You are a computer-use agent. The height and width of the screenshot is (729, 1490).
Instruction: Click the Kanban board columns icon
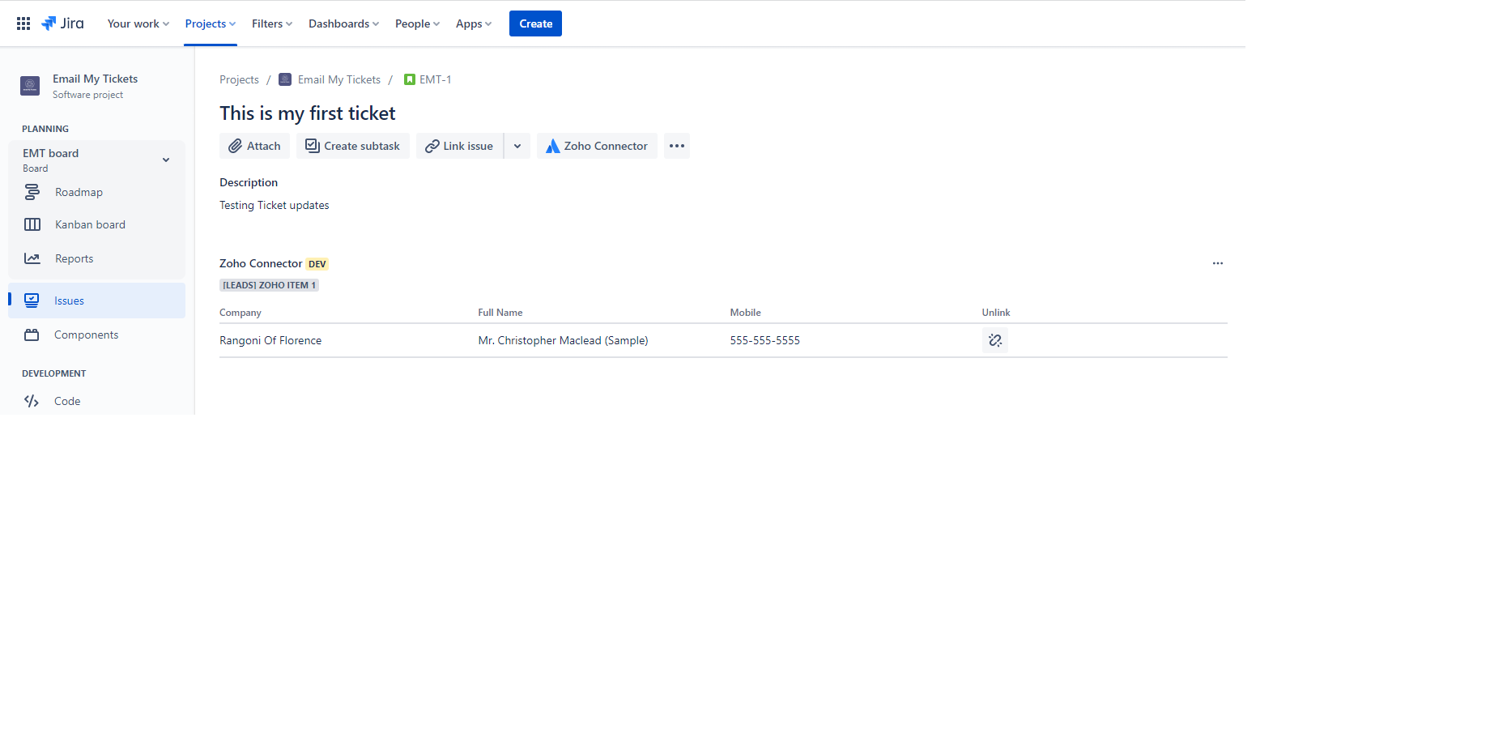(x=32, y=224)
